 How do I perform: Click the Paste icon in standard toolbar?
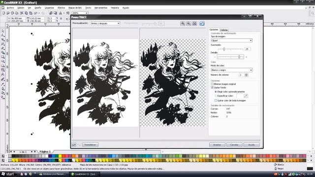pyautogui.click(x=31, y=13)
